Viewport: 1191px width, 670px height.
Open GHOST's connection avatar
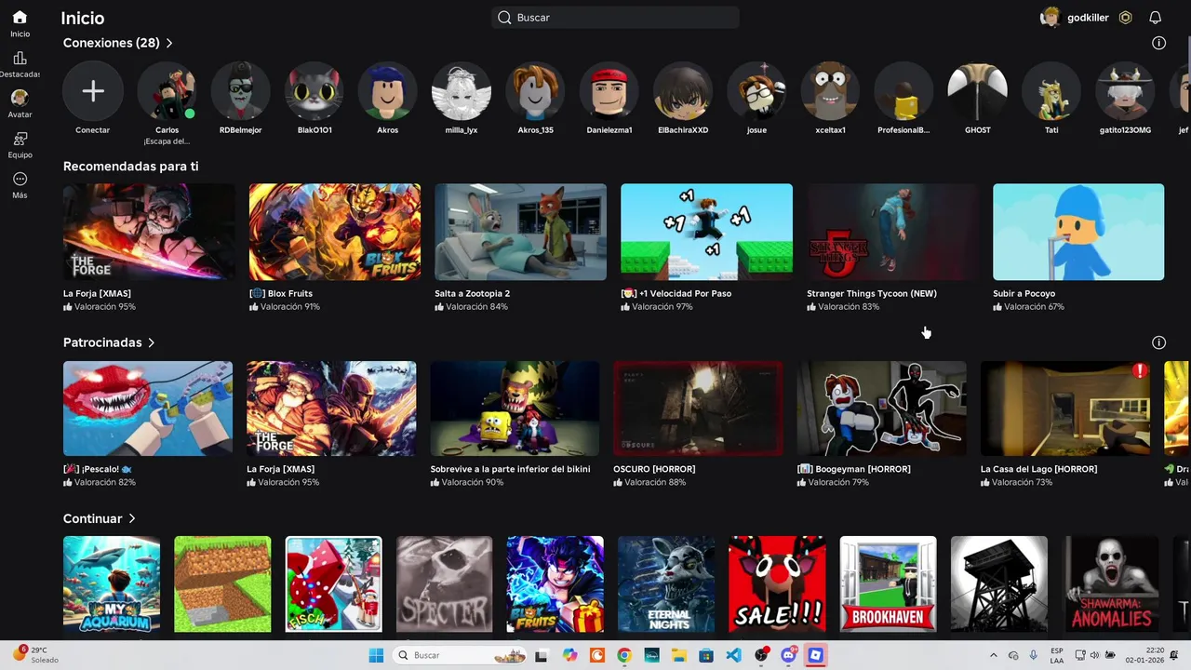click(978, 91)
